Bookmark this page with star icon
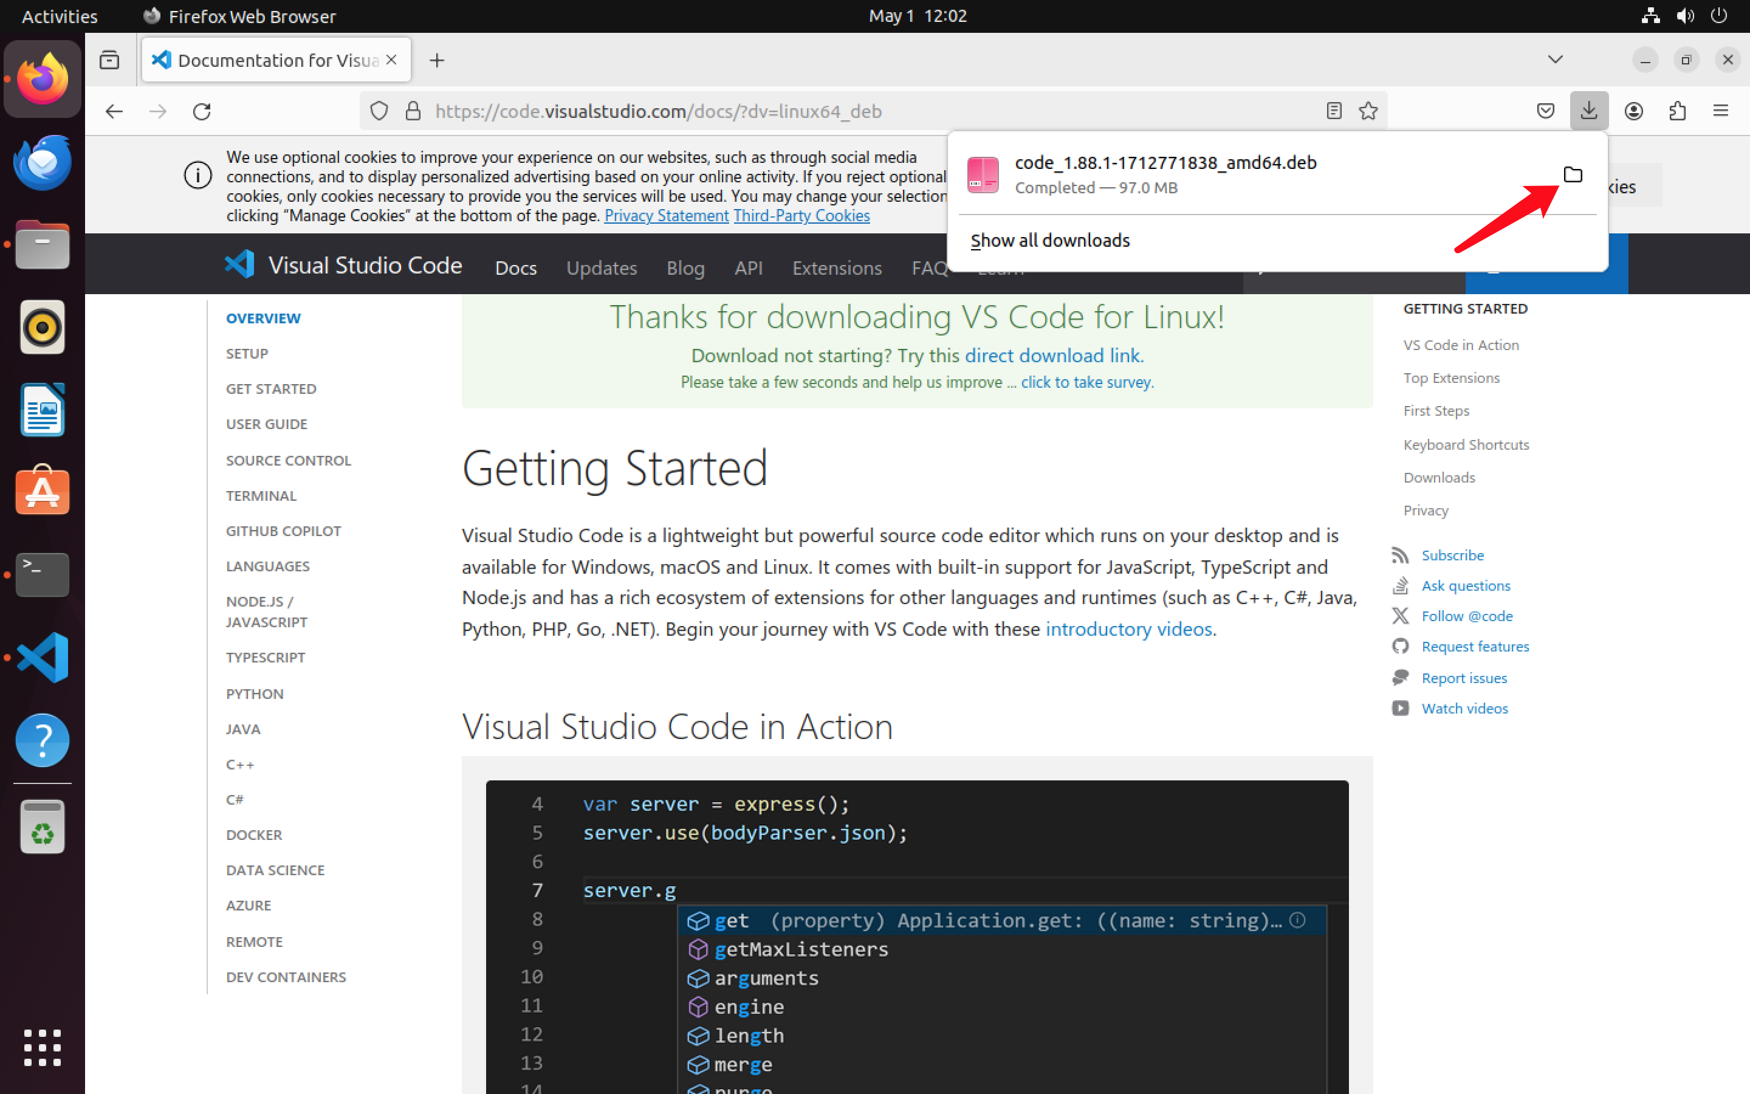Viewport: 1750px width, 1094px height. point(1367,111)
